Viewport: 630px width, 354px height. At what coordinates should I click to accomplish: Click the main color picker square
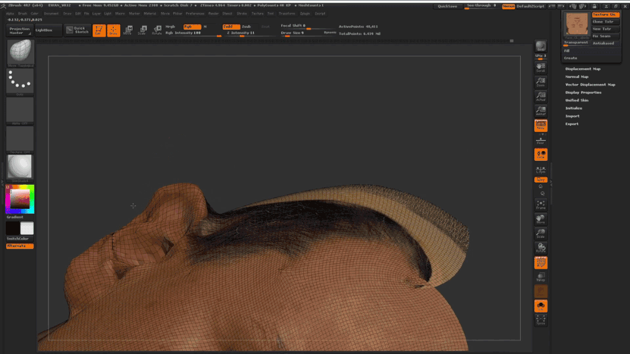[x=20, y=199]
